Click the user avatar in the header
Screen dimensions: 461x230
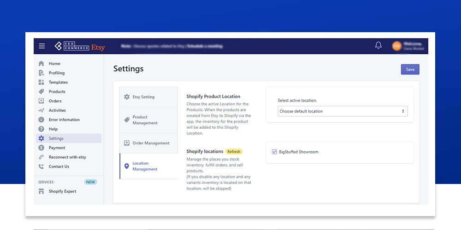click(396, 46)
